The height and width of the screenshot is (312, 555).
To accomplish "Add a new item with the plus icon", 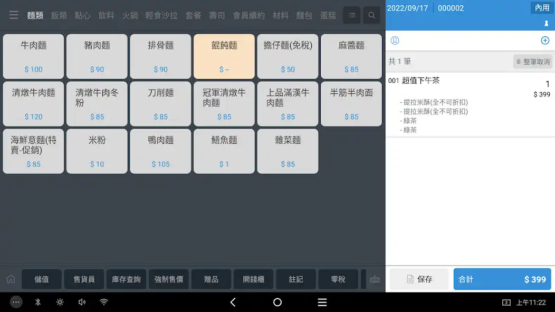I will [546, 41].
